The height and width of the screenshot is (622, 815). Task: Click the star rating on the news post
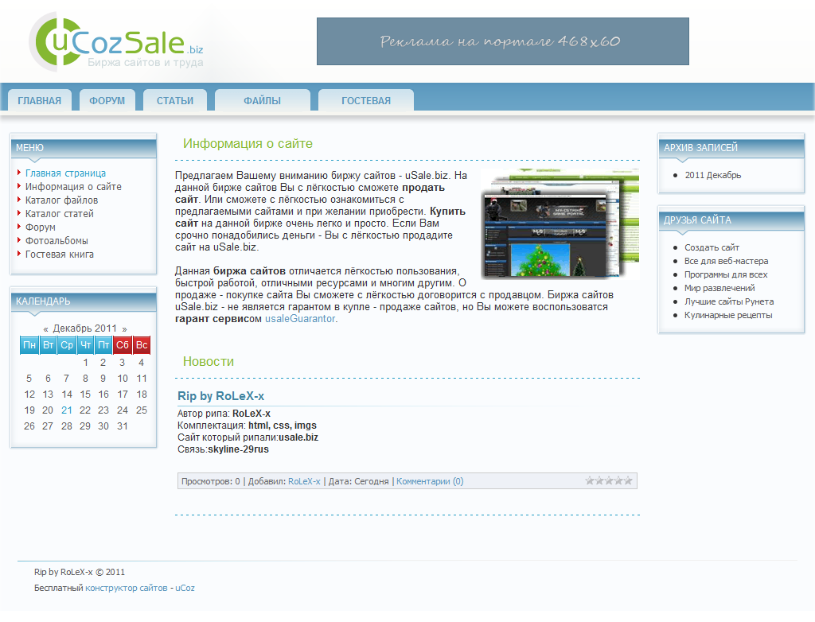point(609,480)
